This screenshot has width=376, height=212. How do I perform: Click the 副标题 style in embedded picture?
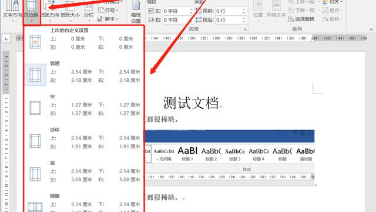305,154
